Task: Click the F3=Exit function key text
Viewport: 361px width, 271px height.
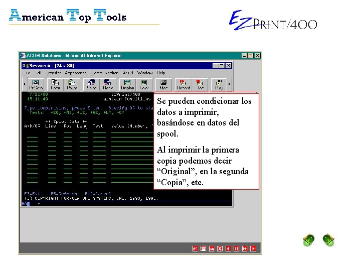Action: click(x=34, y=194)
